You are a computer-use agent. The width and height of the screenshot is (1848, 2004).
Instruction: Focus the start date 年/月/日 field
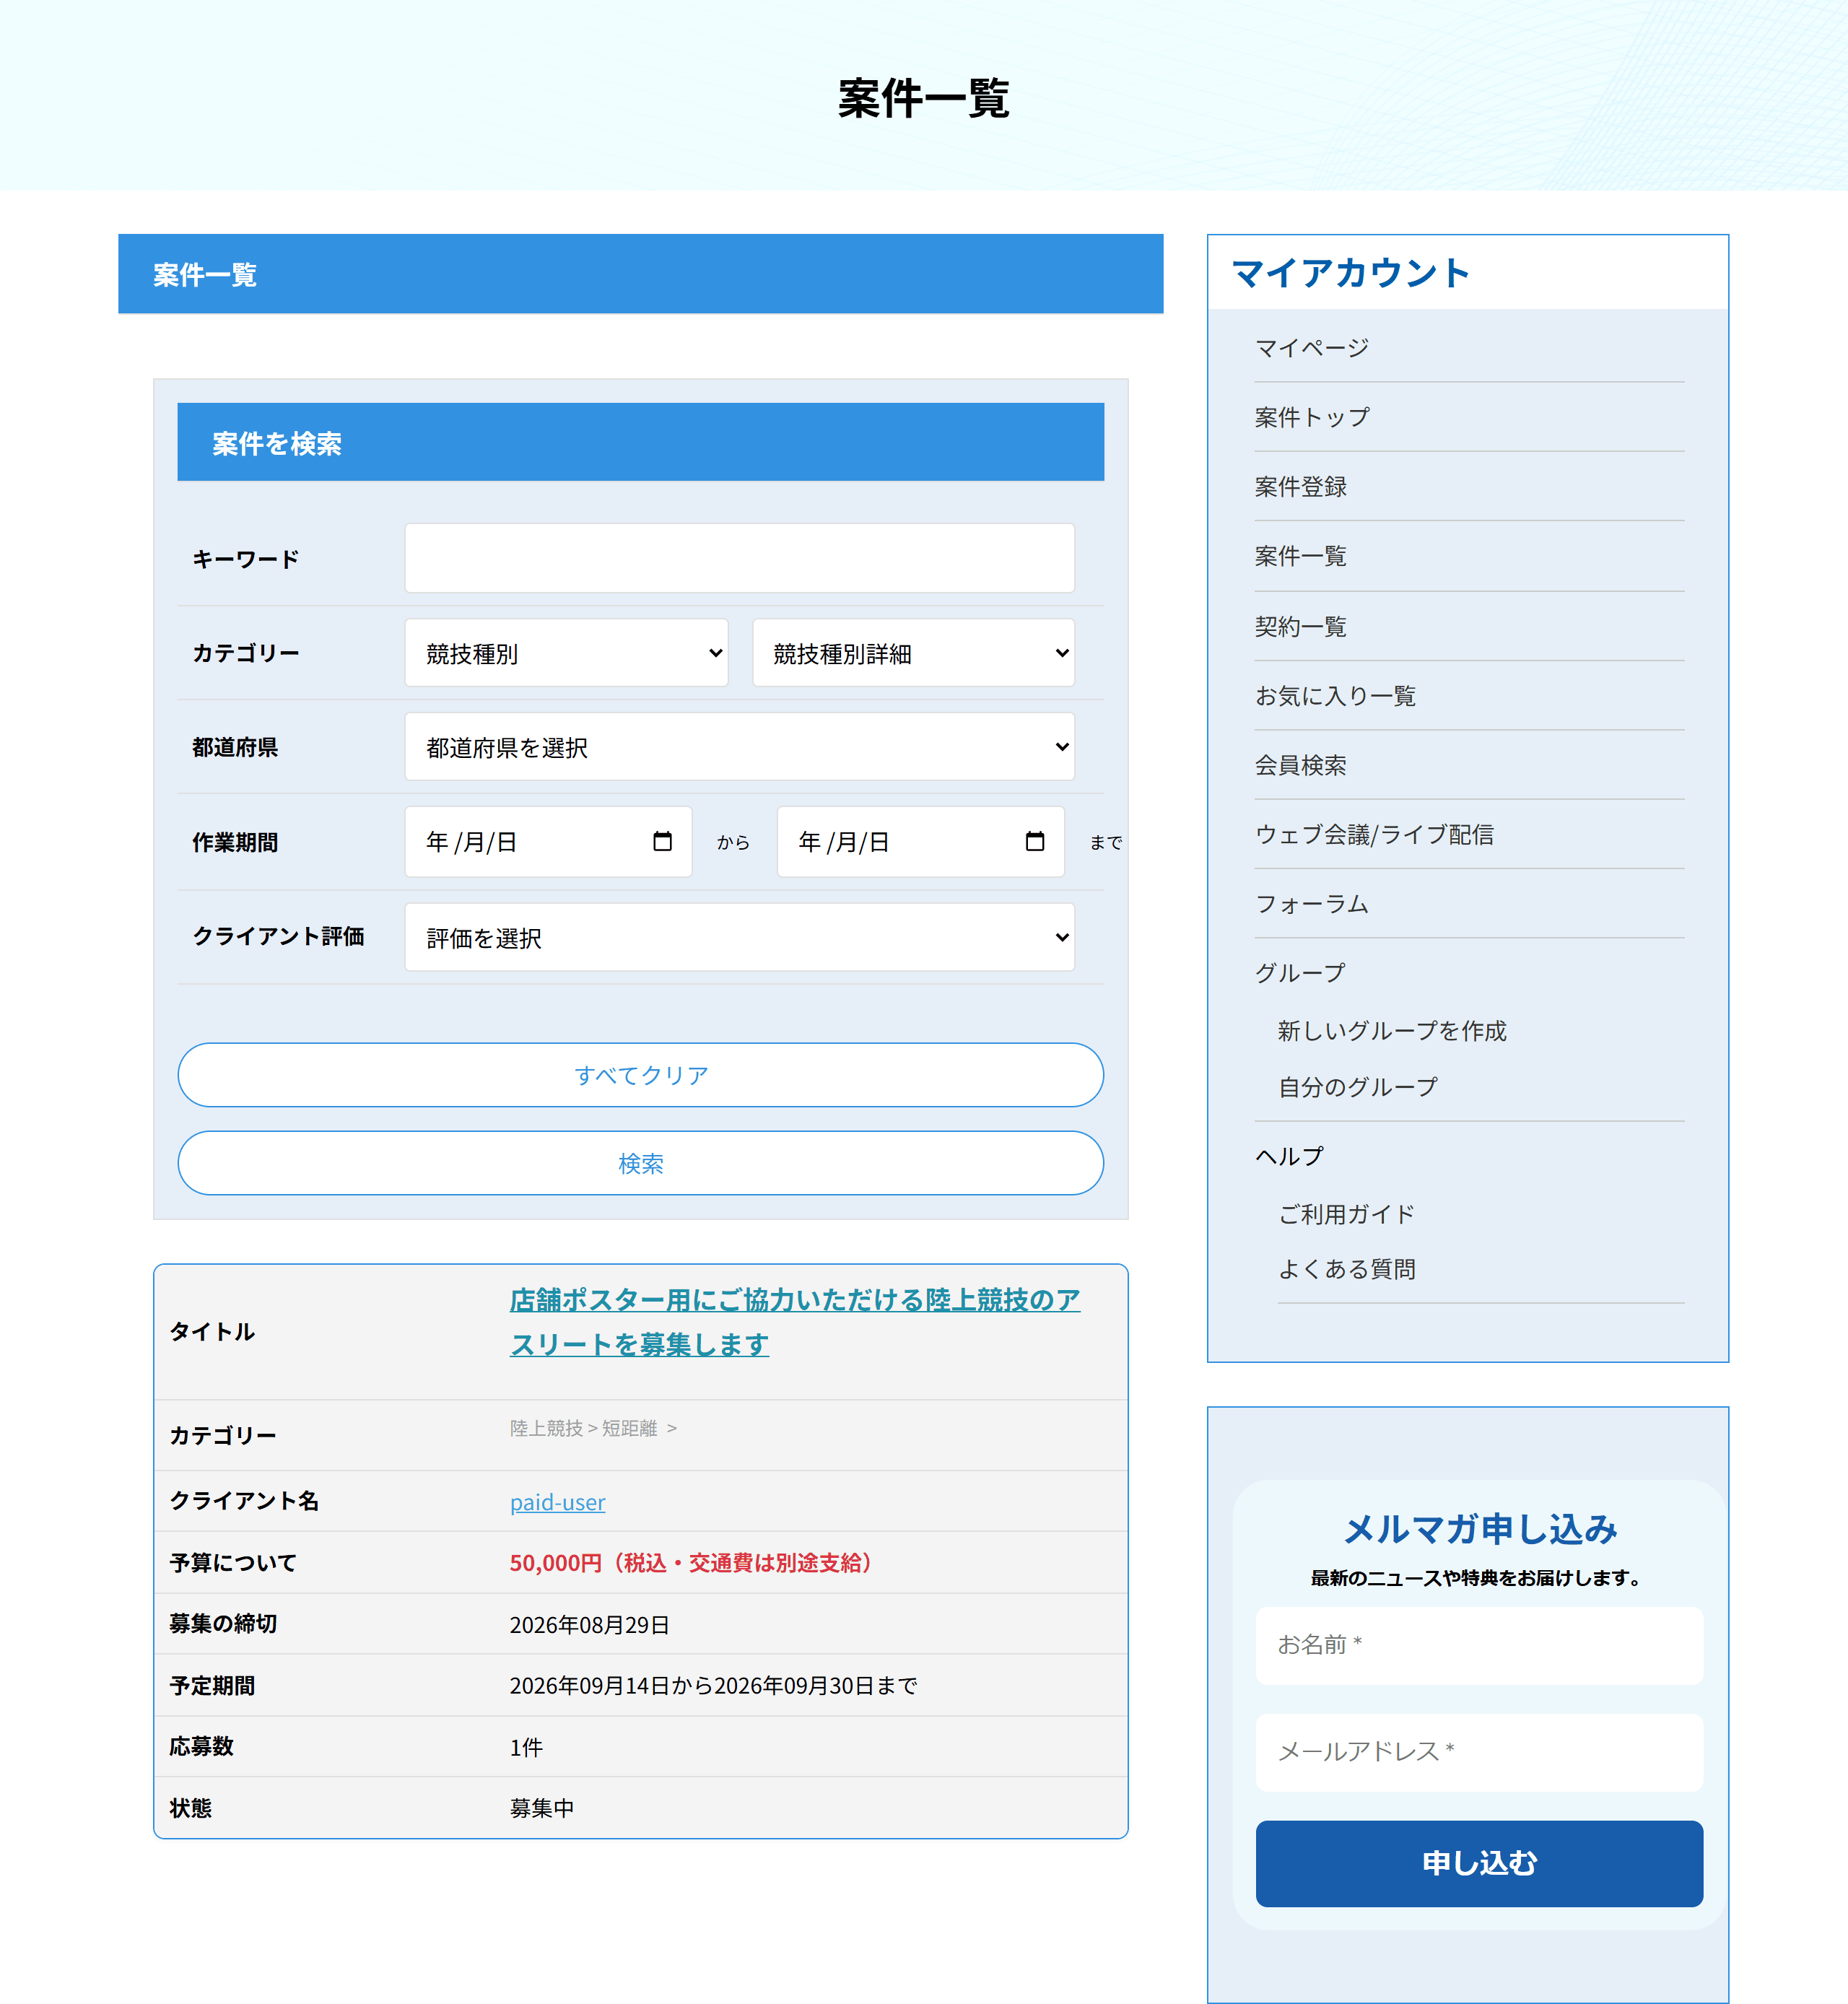click(x=548, y=841)
